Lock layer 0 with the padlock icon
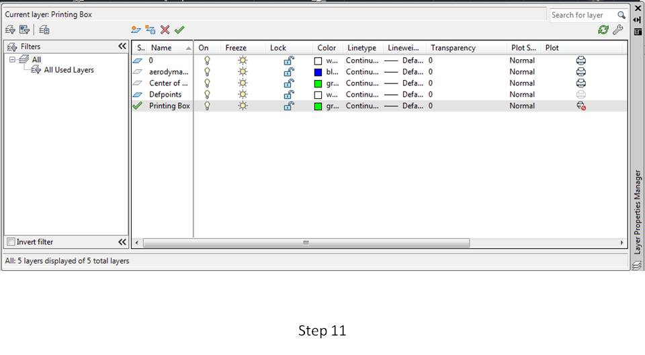 pos(289,61)
